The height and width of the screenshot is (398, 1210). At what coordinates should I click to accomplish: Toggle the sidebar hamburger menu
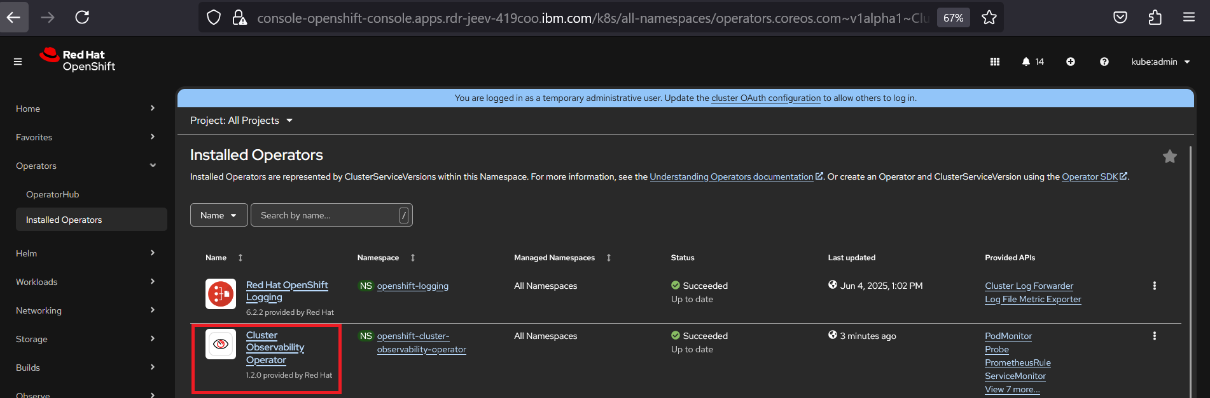pos(18,62)
